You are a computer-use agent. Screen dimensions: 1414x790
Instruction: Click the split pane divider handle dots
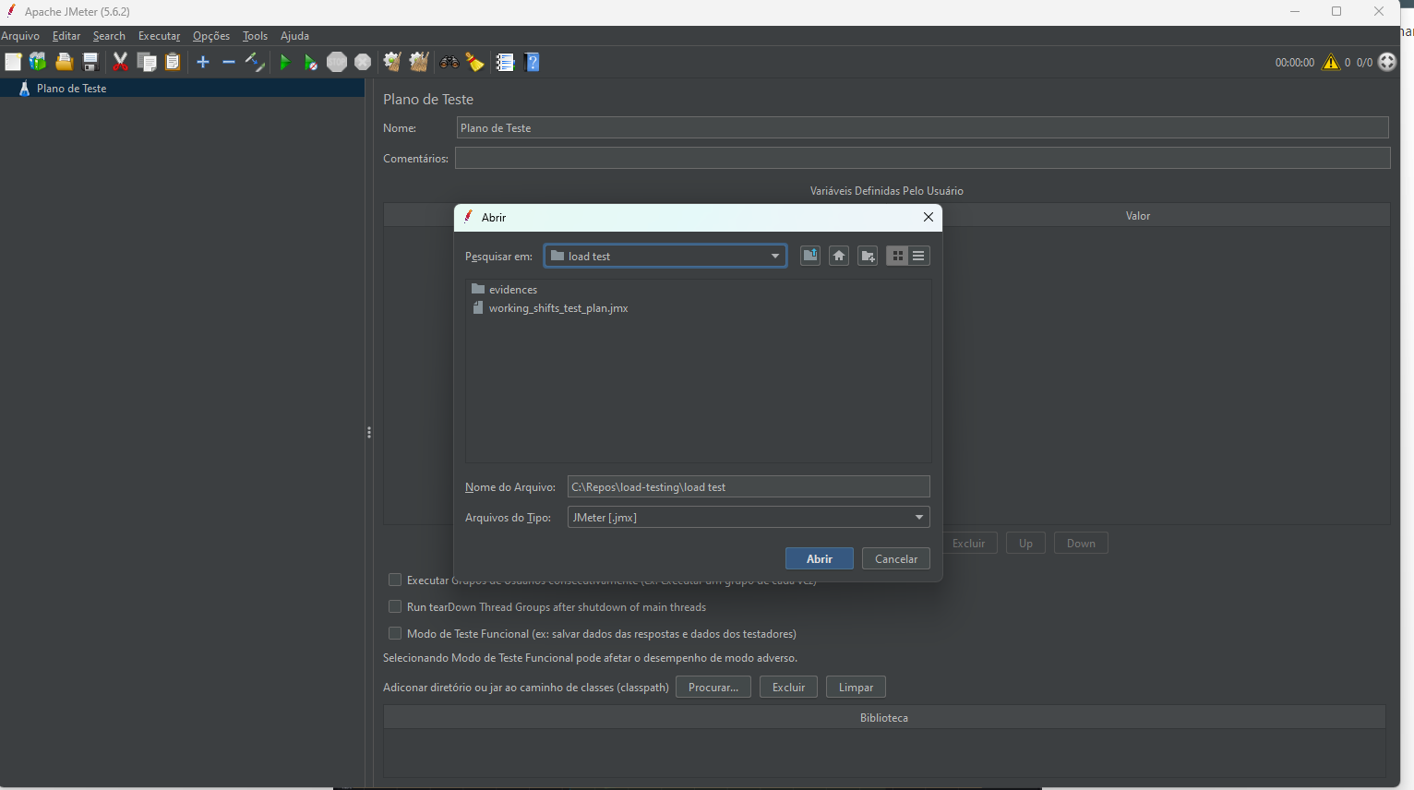pyautogui.click(x=369, y=432)
